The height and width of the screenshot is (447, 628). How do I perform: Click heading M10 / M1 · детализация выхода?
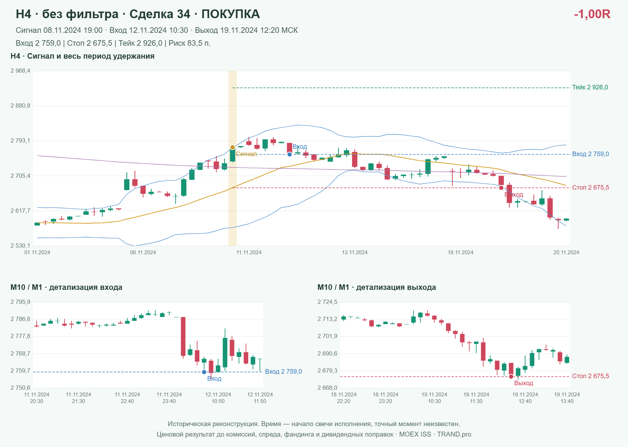[377, 287]
